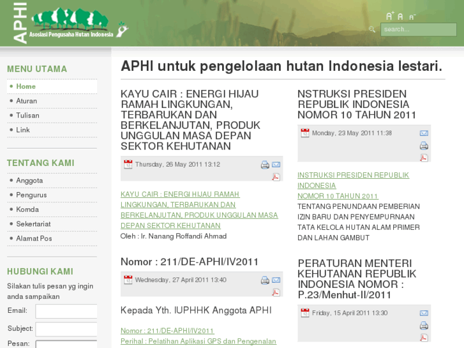The width and height of the screenshot is (464, 348).
Task: Print the Kayu Cair article
Action: (265, 165)
